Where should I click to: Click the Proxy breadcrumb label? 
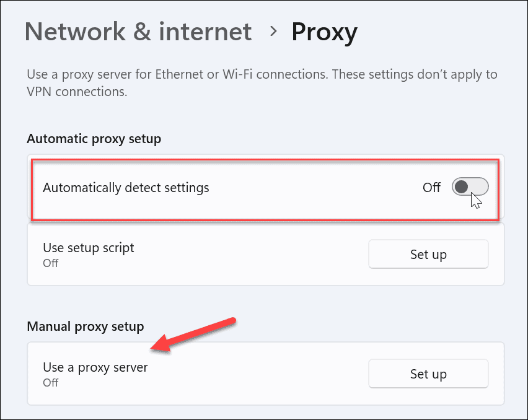(324, 31)
